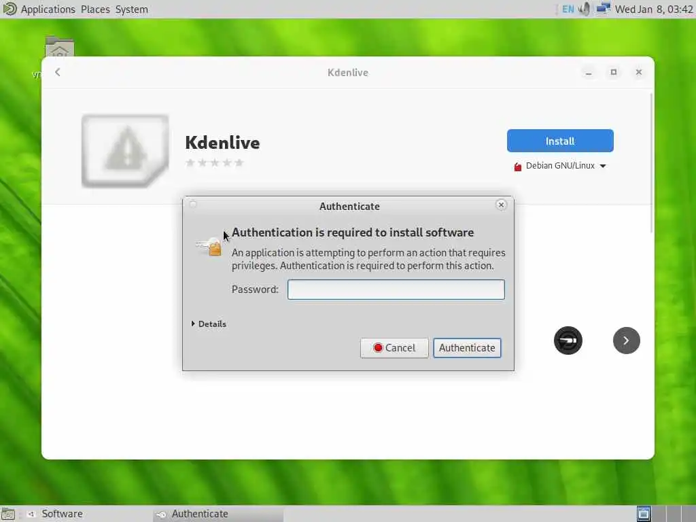Image resolution: width=696 pixels, height=522 pixels.
Task: Click the star rating under Kdenlive
Action: (x=215, y=162)
